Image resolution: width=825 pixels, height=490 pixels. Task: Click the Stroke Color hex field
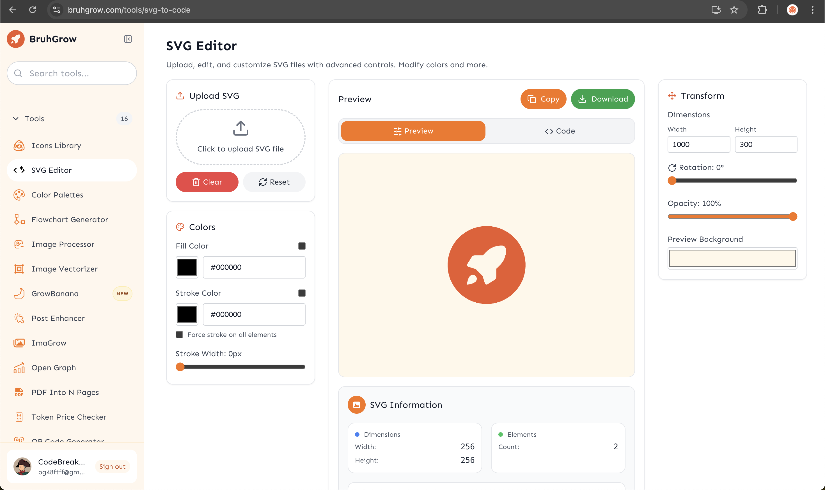pyautogui.click(x=254, y=314)
